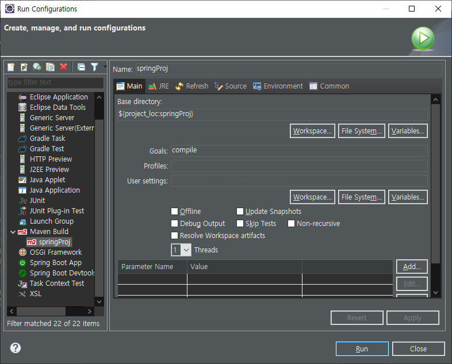The width and height of the screenshot is (452, 364).
Task: Click File System... under Base directory
Action: [x=362, y=131]
